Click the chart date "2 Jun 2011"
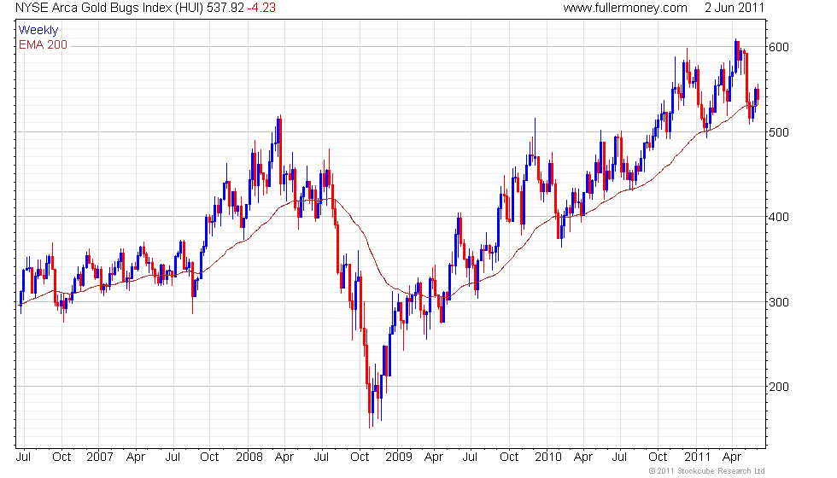Image resolution: width=837 pixels, height=478 pixels. pyautogui.click(x=735, y=8)
